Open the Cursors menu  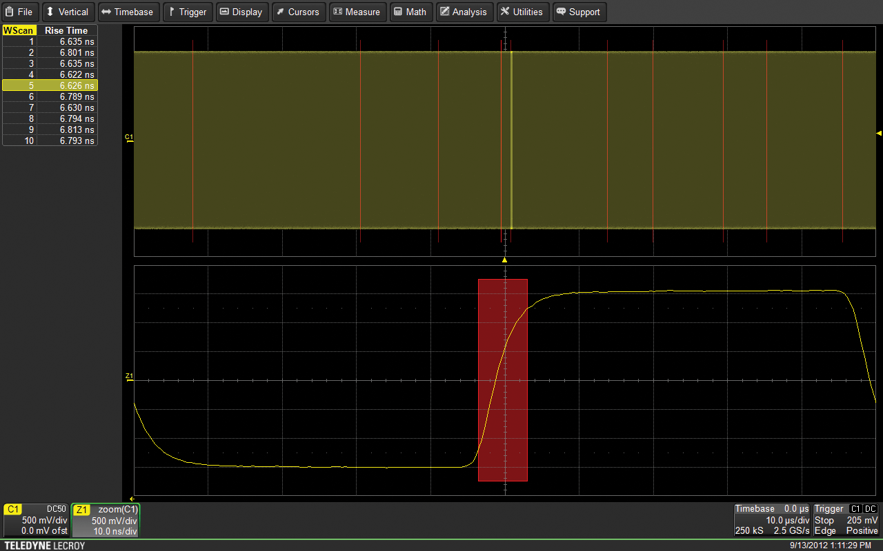click(298, 12)
